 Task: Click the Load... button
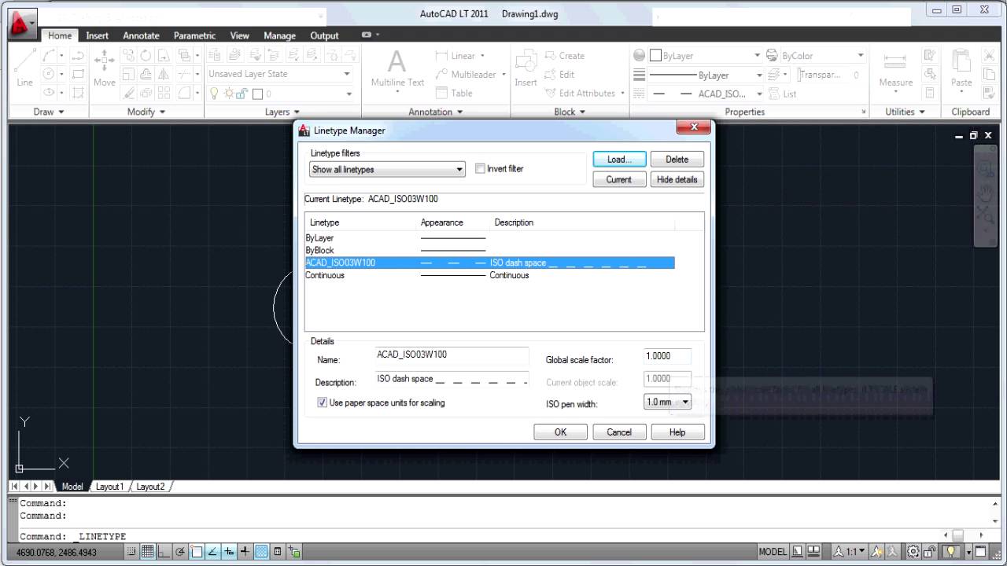(619, 159)
